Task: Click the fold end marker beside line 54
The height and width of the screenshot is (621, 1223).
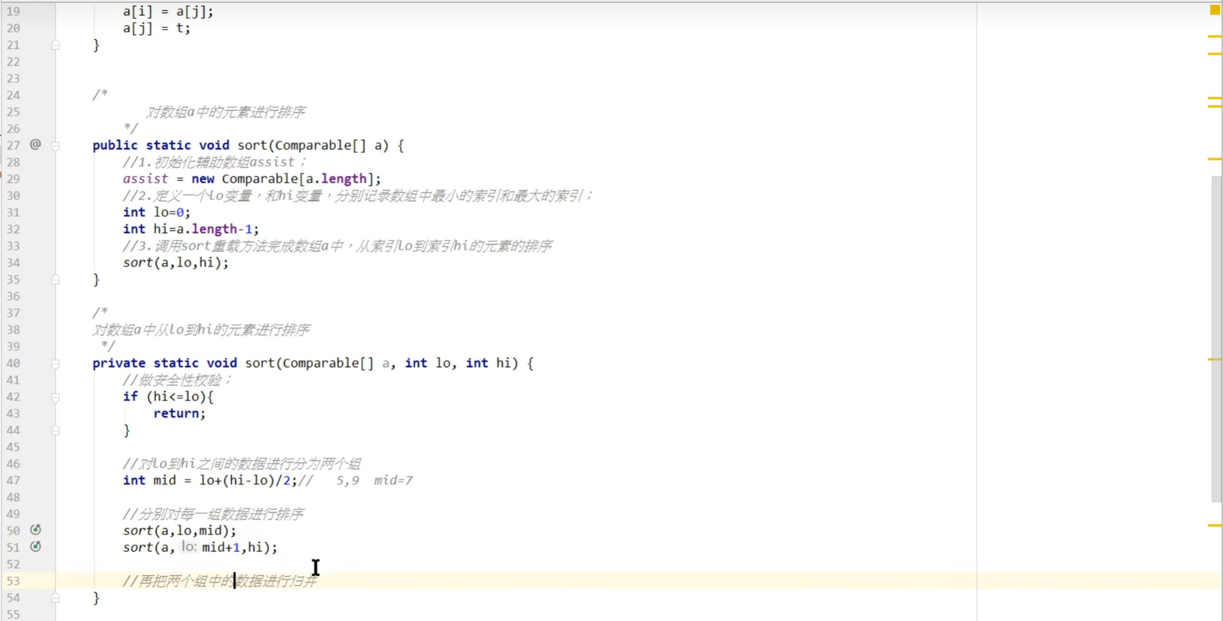Action: tap(56, 598)
